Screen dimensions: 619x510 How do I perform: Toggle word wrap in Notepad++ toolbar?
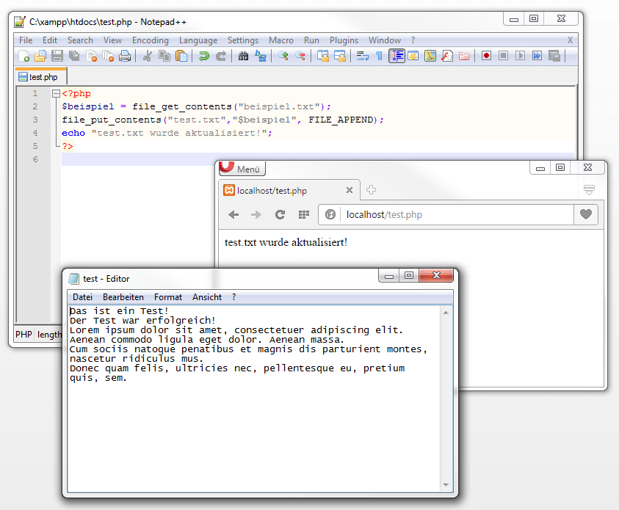point(363,56)
